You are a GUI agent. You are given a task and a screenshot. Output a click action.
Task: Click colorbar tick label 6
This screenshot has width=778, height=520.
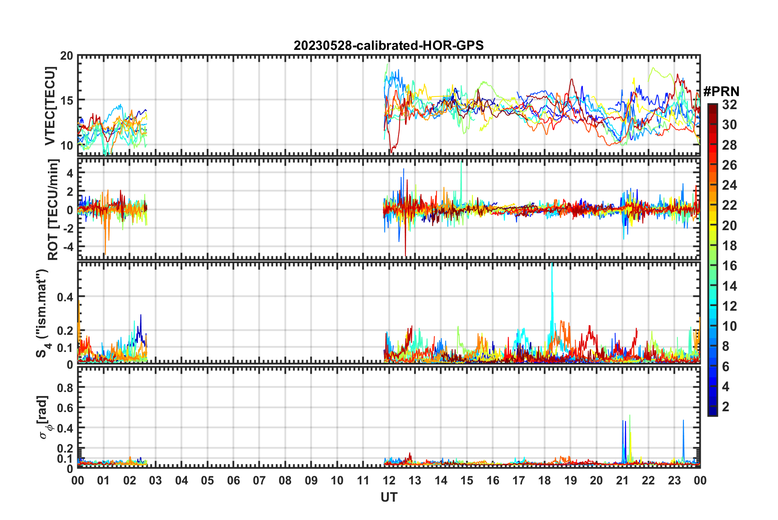pyautogui.click(x=726, y=367)
